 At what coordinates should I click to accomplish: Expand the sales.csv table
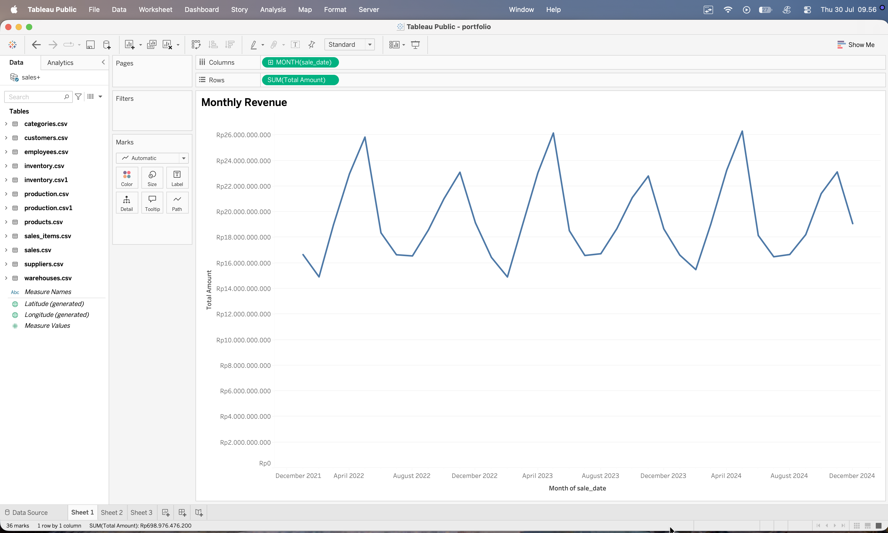coord(6,250)
